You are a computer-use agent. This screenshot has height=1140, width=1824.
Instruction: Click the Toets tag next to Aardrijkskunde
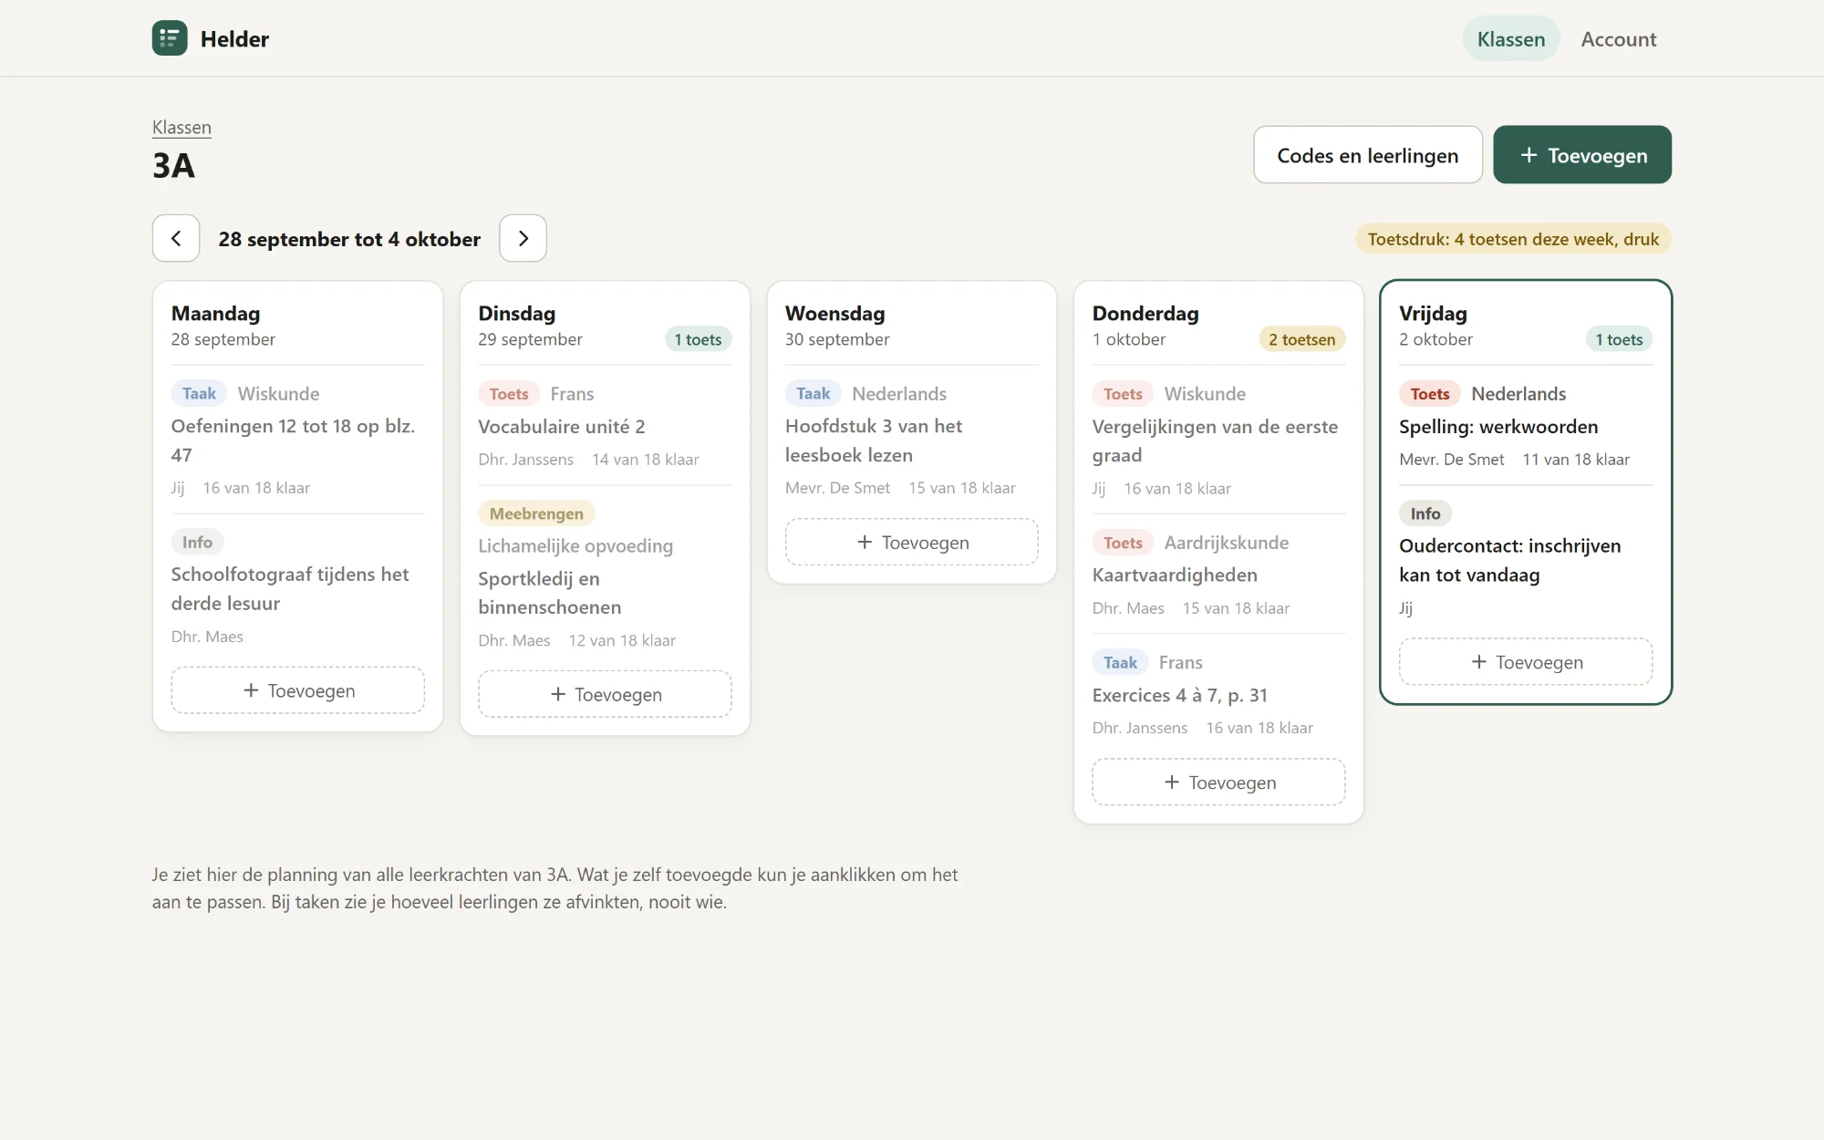(x=1123, y=543)
